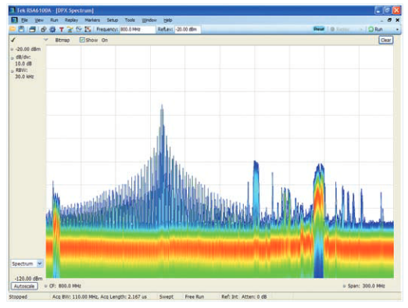Screen dimensions: 408x308
Task: Click the Preset button
Action: pos(319,29)
